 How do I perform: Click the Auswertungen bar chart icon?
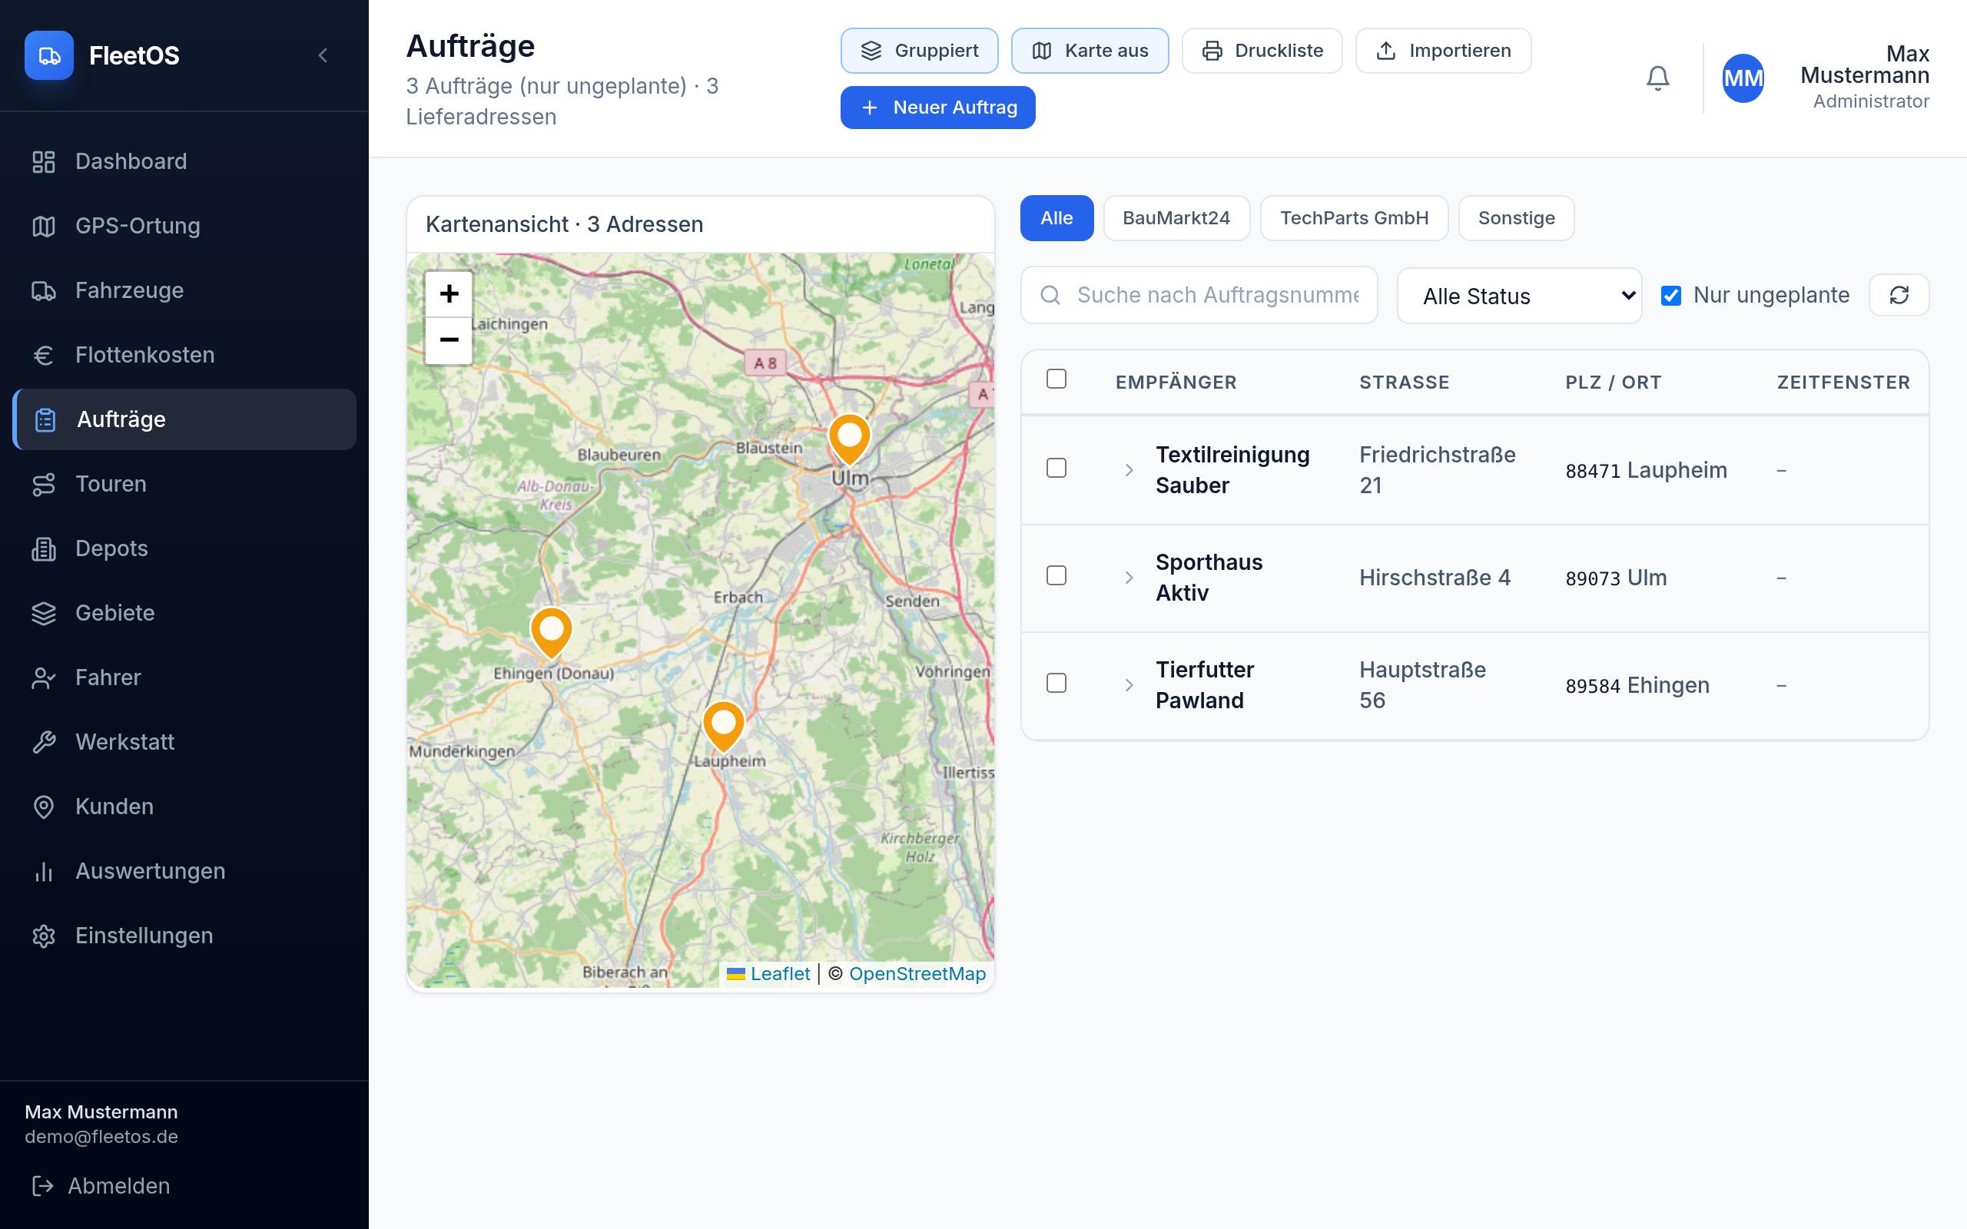tap(44, 871)
